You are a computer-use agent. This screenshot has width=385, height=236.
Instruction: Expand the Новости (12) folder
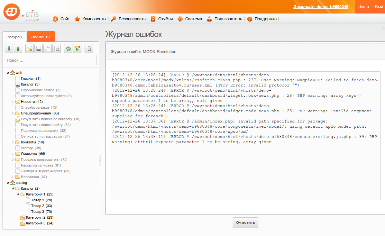click(13, 102)
